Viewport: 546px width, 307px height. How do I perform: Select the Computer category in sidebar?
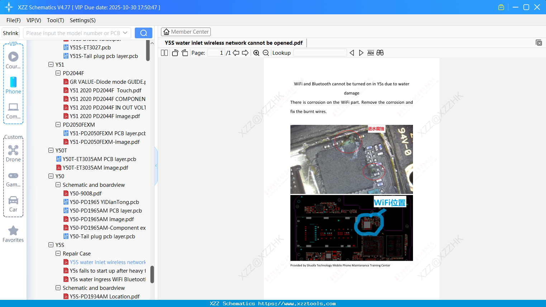pos(13,111)
